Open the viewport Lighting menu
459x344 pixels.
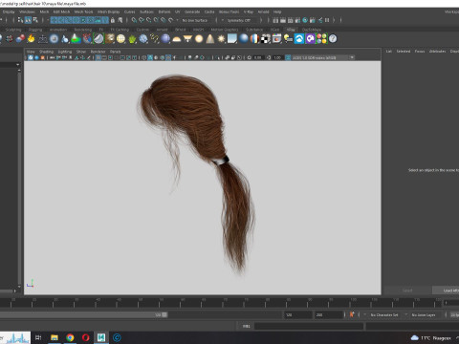(x=65, y=52)
